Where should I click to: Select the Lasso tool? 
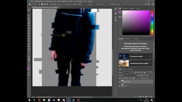click(x=29, y=15)
